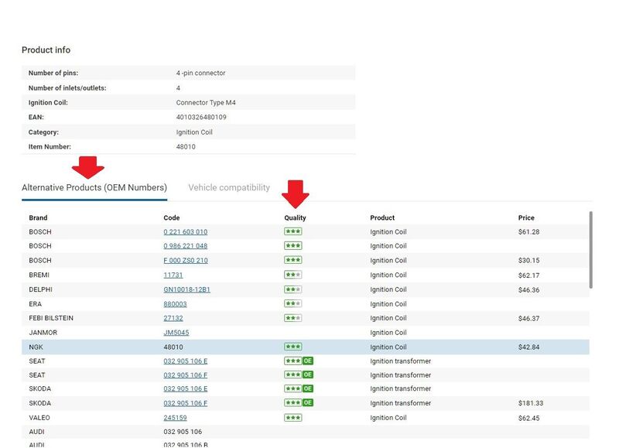This screenshot has height=448, width=619.
Task: Click price $46.37 in Febi Bilstein row
Action: 528,318
